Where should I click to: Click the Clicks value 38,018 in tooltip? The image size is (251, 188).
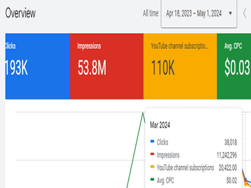click(230, 142)
